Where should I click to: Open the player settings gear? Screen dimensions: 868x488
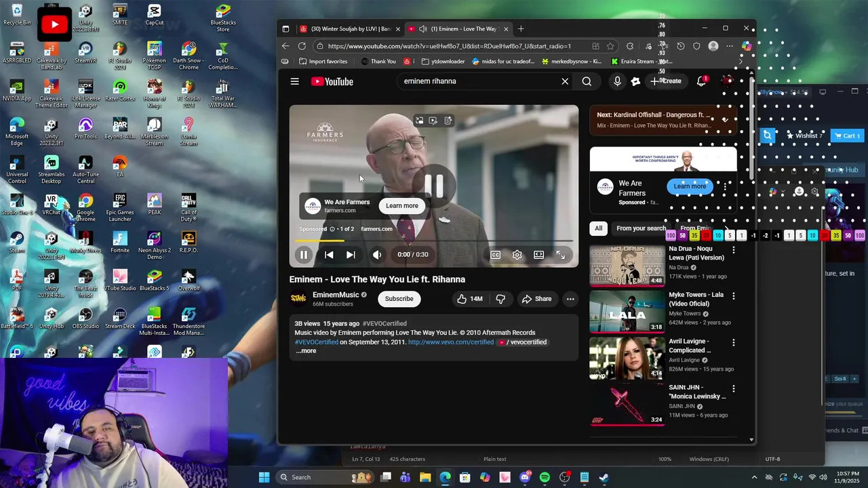click(x=517, y=255)
